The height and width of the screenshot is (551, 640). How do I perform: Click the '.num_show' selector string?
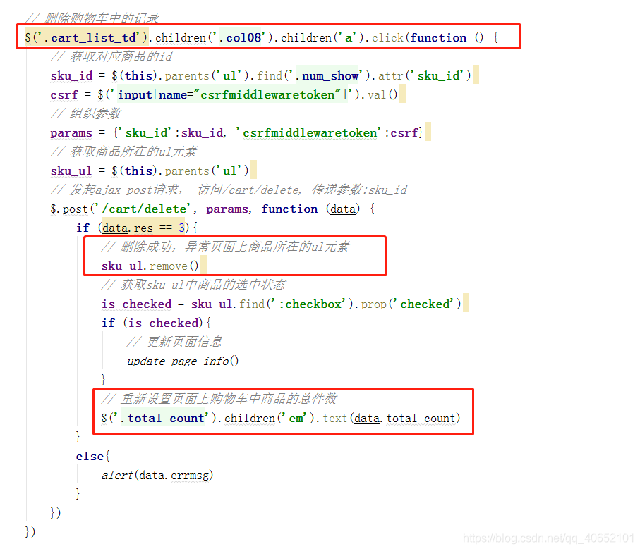click(326, 75)
